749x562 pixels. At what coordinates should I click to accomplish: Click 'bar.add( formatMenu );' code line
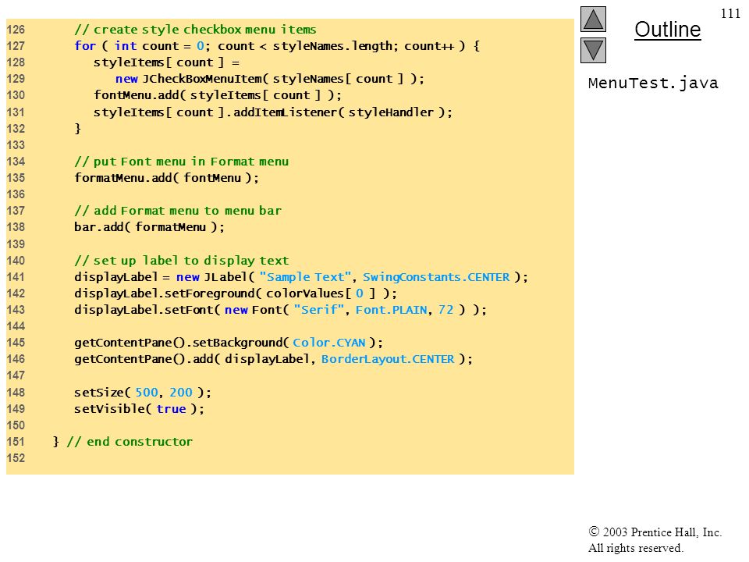(x=149, y=227)
